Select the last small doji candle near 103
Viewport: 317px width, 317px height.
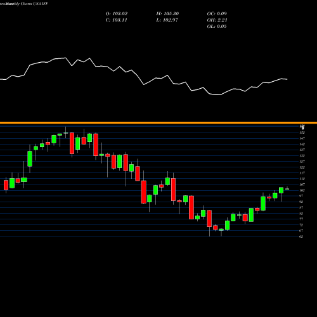point(287,189)
